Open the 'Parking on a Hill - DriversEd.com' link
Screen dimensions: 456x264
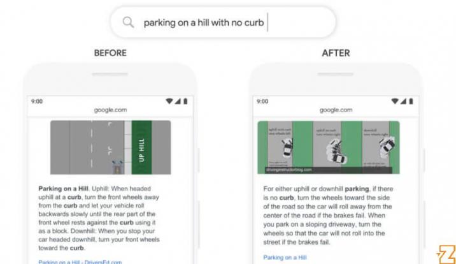coord(80,261)
